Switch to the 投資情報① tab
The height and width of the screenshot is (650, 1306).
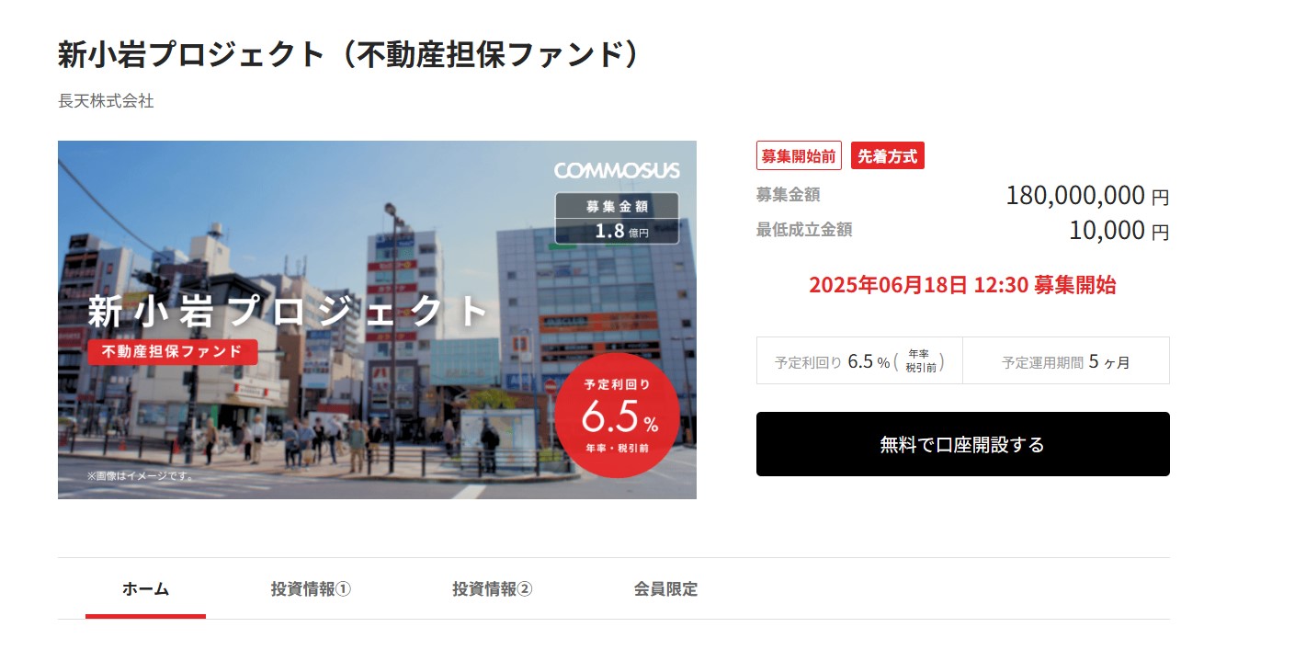click(311, 589)
